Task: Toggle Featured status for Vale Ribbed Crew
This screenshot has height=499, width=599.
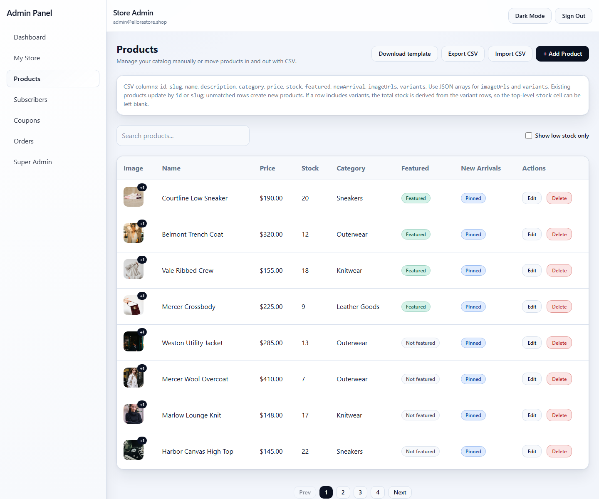Action: coord(416,270)
